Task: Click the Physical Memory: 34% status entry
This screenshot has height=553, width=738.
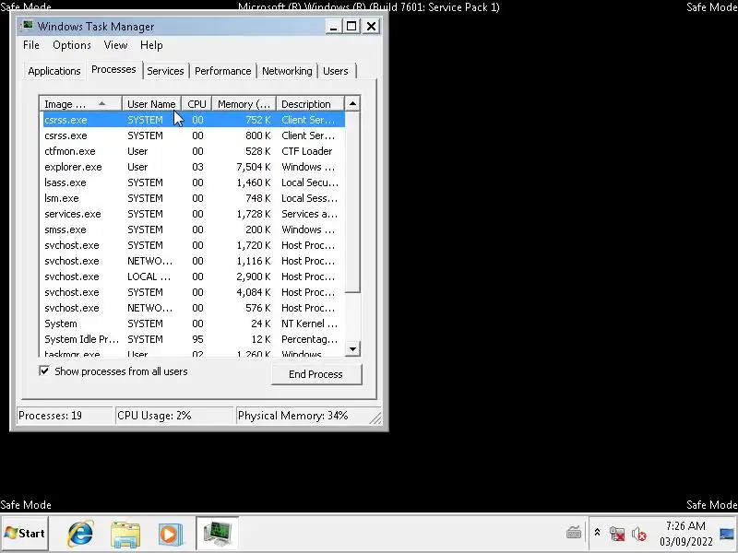Action: point(308,416)
